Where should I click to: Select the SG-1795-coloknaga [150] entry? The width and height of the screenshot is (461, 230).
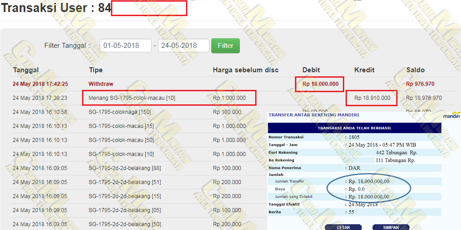pos(120,112)
